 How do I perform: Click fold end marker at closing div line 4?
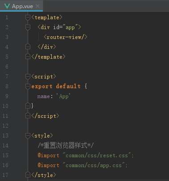coord(28,47)
